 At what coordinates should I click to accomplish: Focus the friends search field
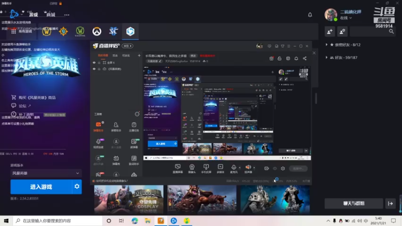(372, 32)
